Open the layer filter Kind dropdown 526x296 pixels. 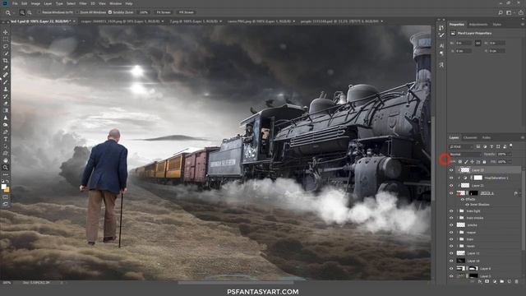click(x=461, y=146)
